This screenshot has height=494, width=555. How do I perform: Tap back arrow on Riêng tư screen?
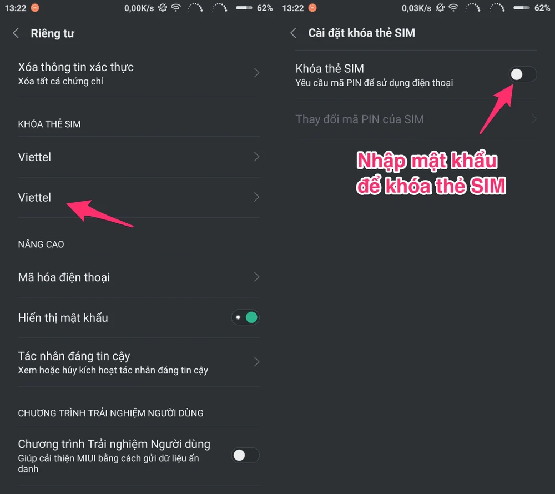click(x=16, y=33)
